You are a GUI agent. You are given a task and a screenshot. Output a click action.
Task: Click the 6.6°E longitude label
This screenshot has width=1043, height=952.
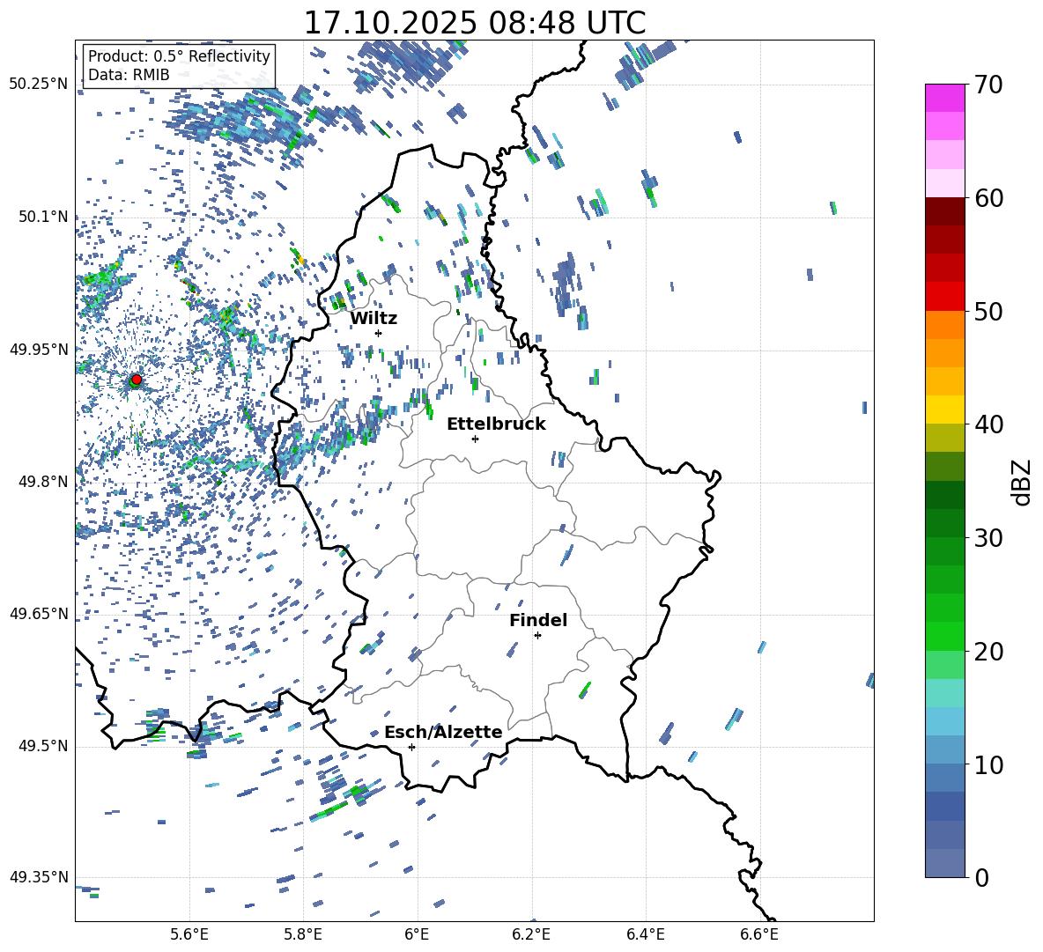tap(759, 934)
